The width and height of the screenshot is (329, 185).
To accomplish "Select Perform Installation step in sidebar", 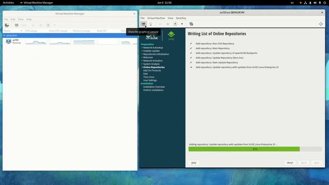I will pos(153,90).
